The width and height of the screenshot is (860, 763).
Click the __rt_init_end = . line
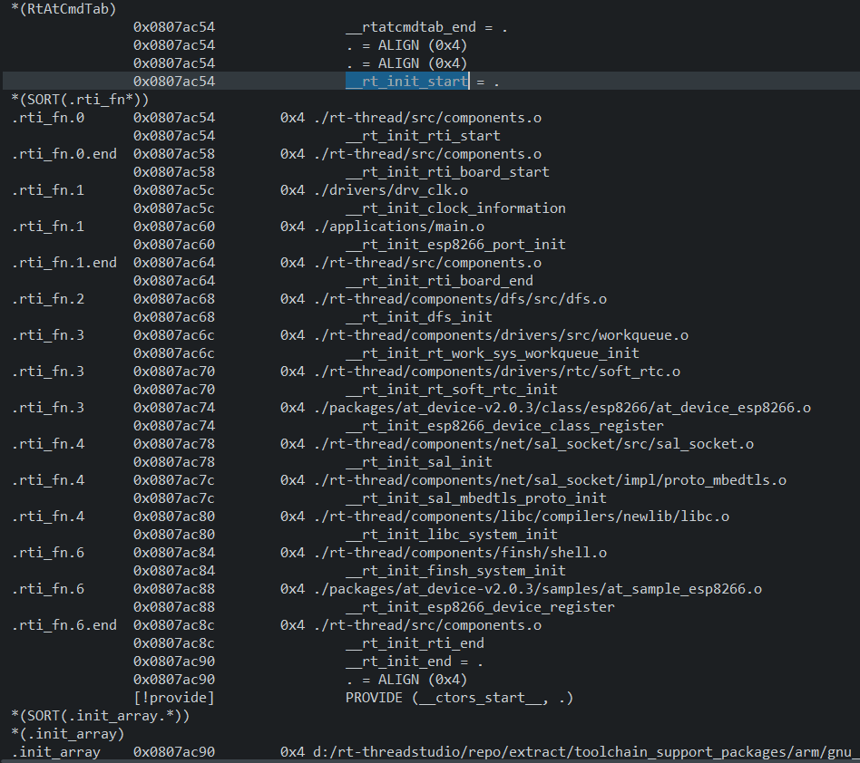414,662
